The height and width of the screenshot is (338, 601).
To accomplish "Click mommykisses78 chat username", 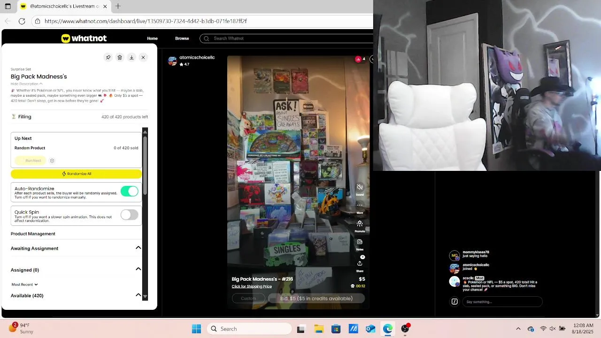I will tap(476, 252).
